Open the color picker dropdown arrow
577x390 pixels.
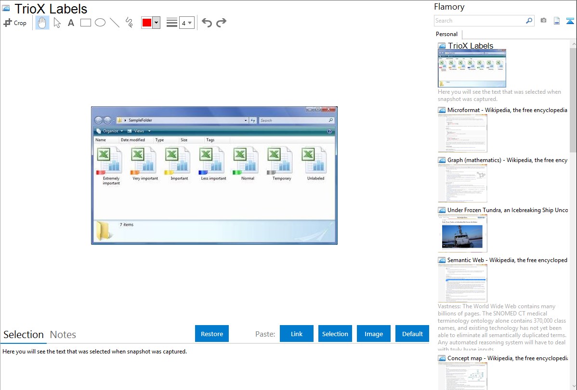(157, 23)
